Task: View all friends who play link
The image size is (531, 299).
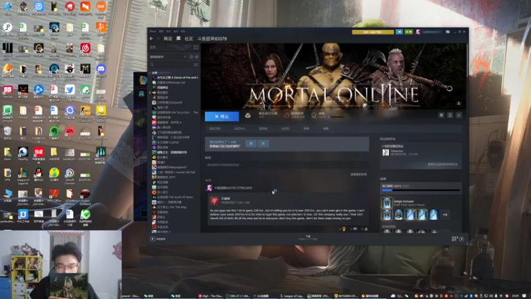Action: (x=442, y=164)
